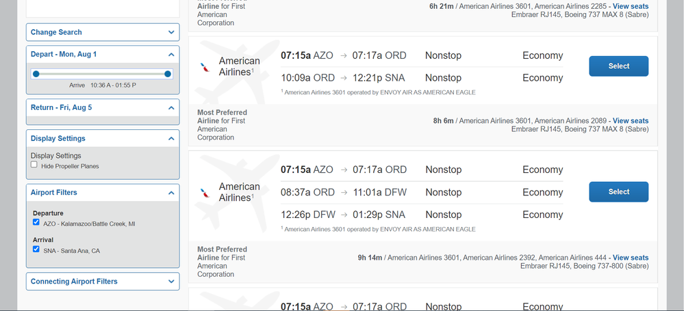The height and width of the screenshot is (311, 684).
Task: Select the 10:09a ORD to SNA flight
Action: (618, 66)
